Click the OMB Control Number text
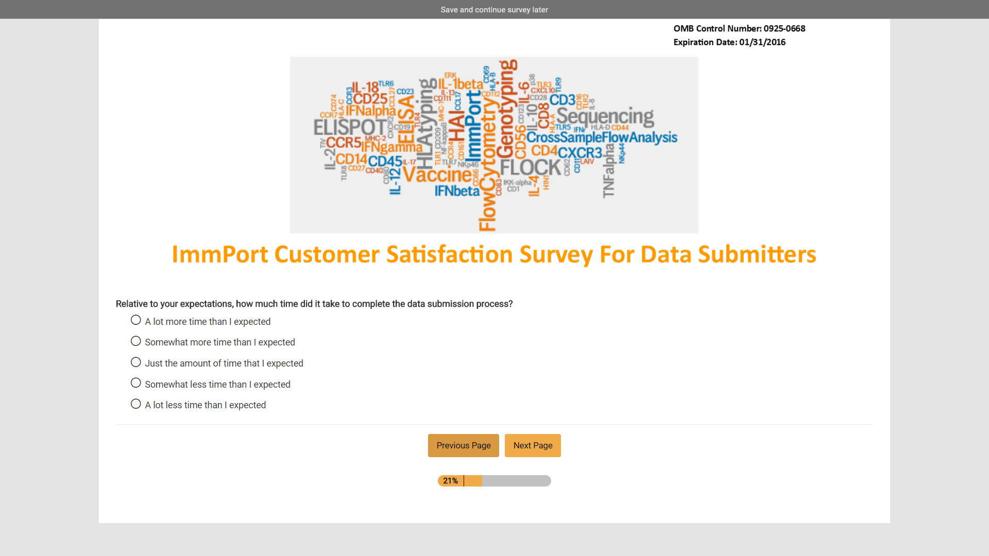The width and height of the screenshot is (989, 556). (x=739, y=29)
